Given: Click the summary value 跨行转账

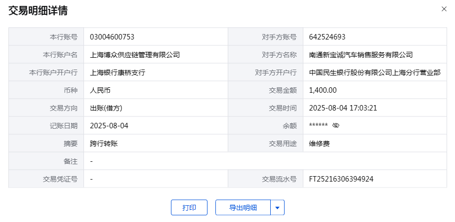Looking at the screenshot, I should (x=104, y=144).
